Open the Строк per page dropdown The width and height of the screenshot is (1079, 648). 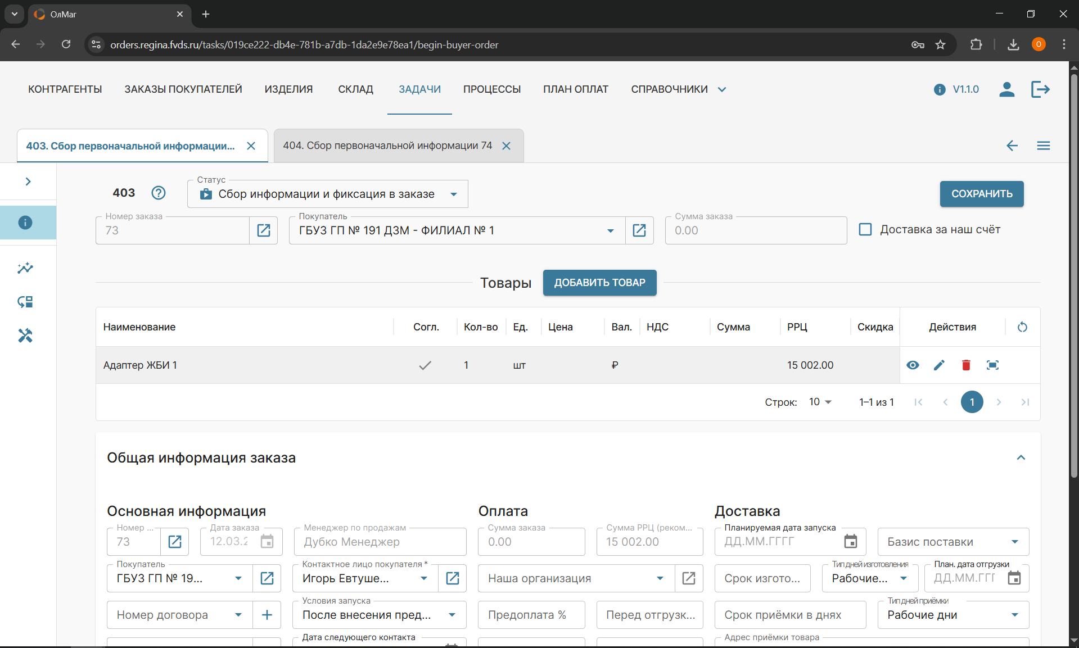(820, 402)
